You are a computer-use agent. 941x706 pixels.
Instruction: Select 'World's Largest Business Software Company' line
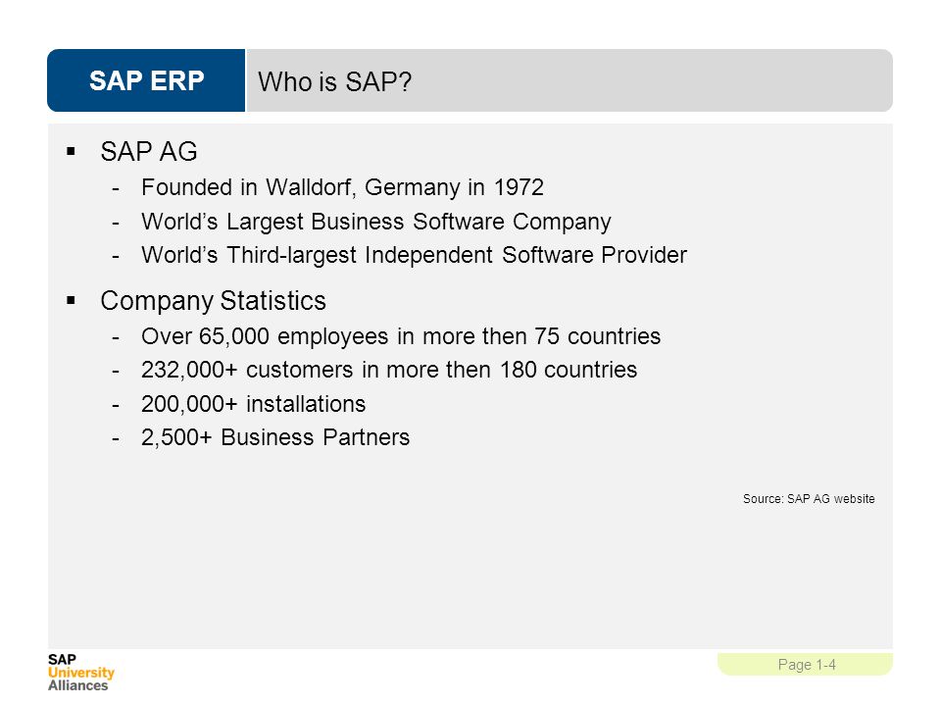(x=376, y=222)
